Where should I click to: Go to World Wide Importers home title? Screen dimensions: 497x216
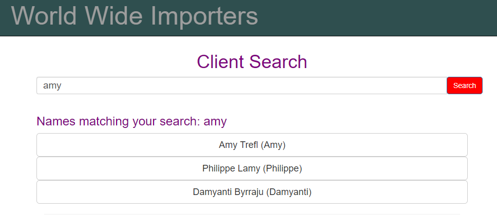coord(135,15)
